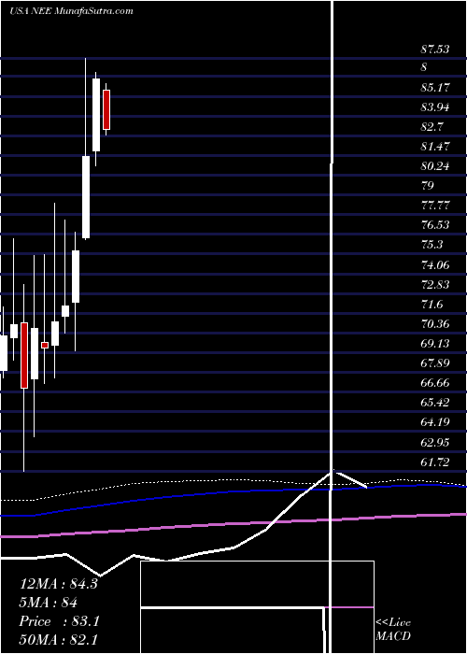Select the latest red candlestick near 85

tap(106, 109)
